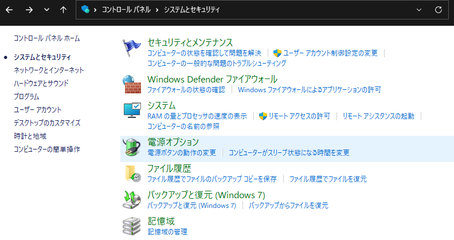Click the Control Panel shield icon in address bar
This screenshot has height=240, width=454.
(x=85, y=10)
